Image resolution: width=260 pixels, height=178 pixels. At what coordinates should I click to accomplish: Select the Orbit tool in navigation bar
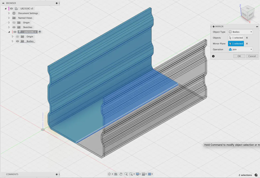109,174
